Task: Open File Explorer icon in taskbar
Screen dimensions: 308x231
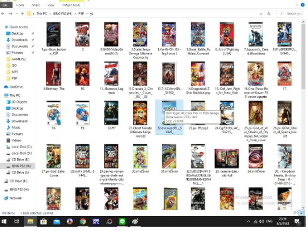Action: [x=30, y=221]
